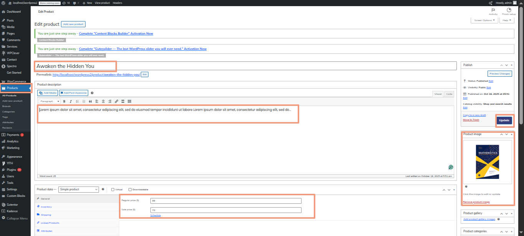The width and height of the screenshot is (524, 236).
Task: Insert a blockquote using the toolbar icon
Action: click(90, 101)
